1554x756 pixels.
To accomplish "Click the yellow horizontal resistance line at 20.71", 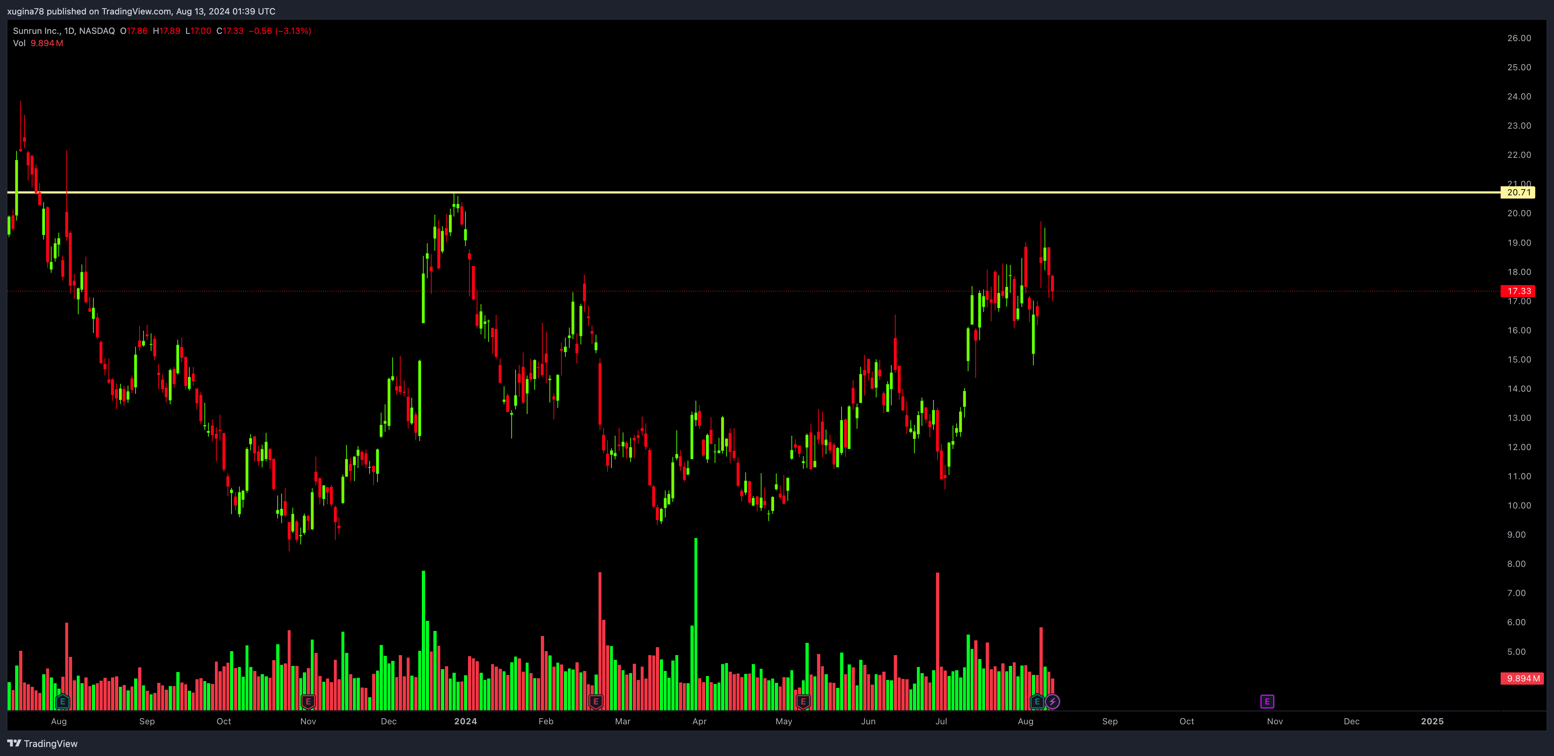I will click(x=754, y=192).
